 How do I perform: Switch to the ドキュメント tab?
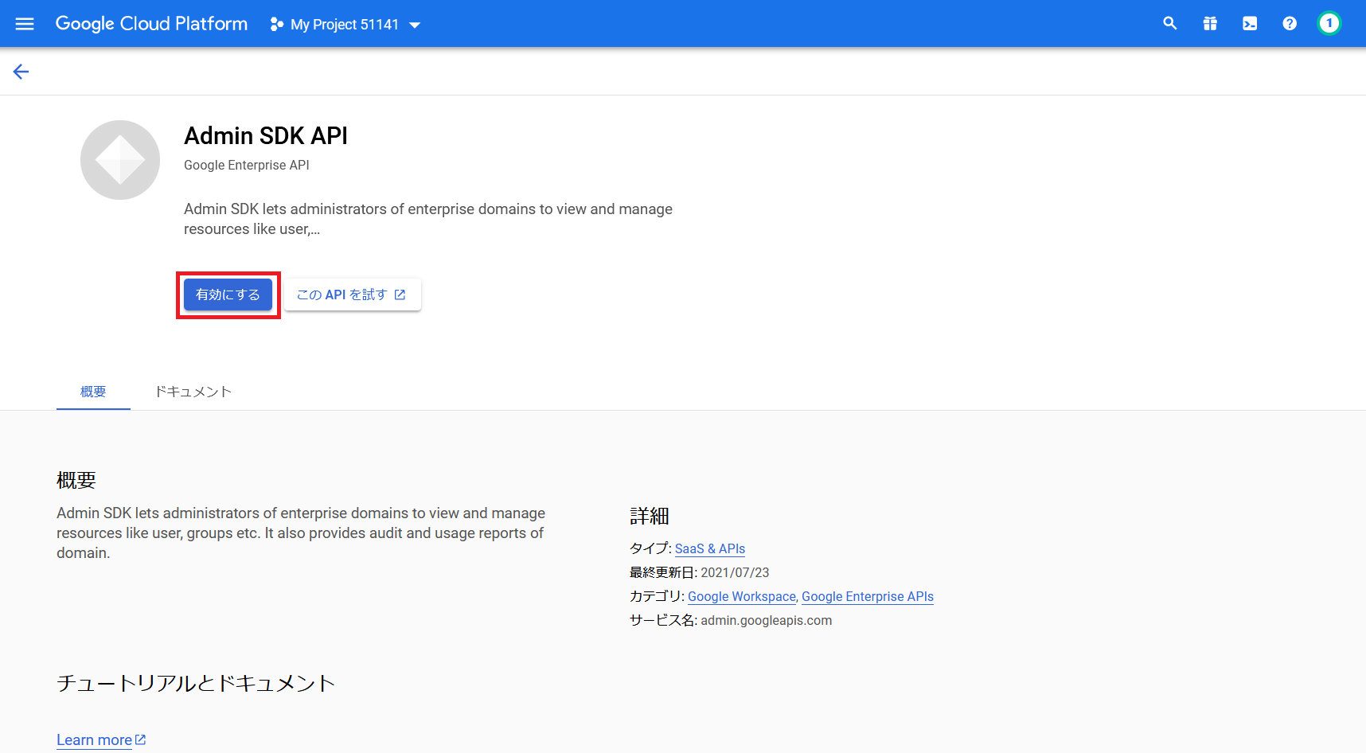pos(193,392)
